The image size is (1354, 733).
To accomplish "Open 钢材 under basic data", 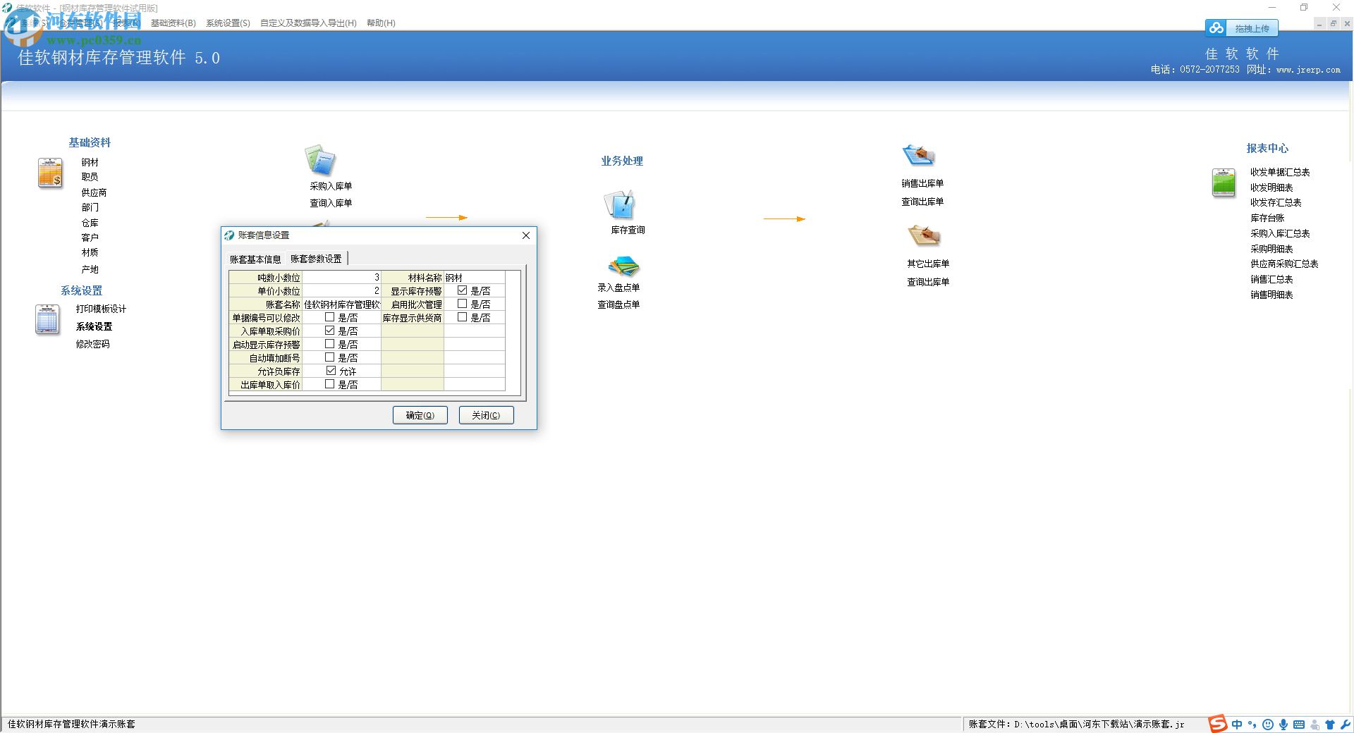I will tap(90, 162).
